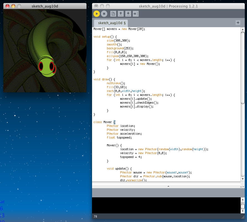Save the sketch using the toolbar icon

(x=128, y=14)
